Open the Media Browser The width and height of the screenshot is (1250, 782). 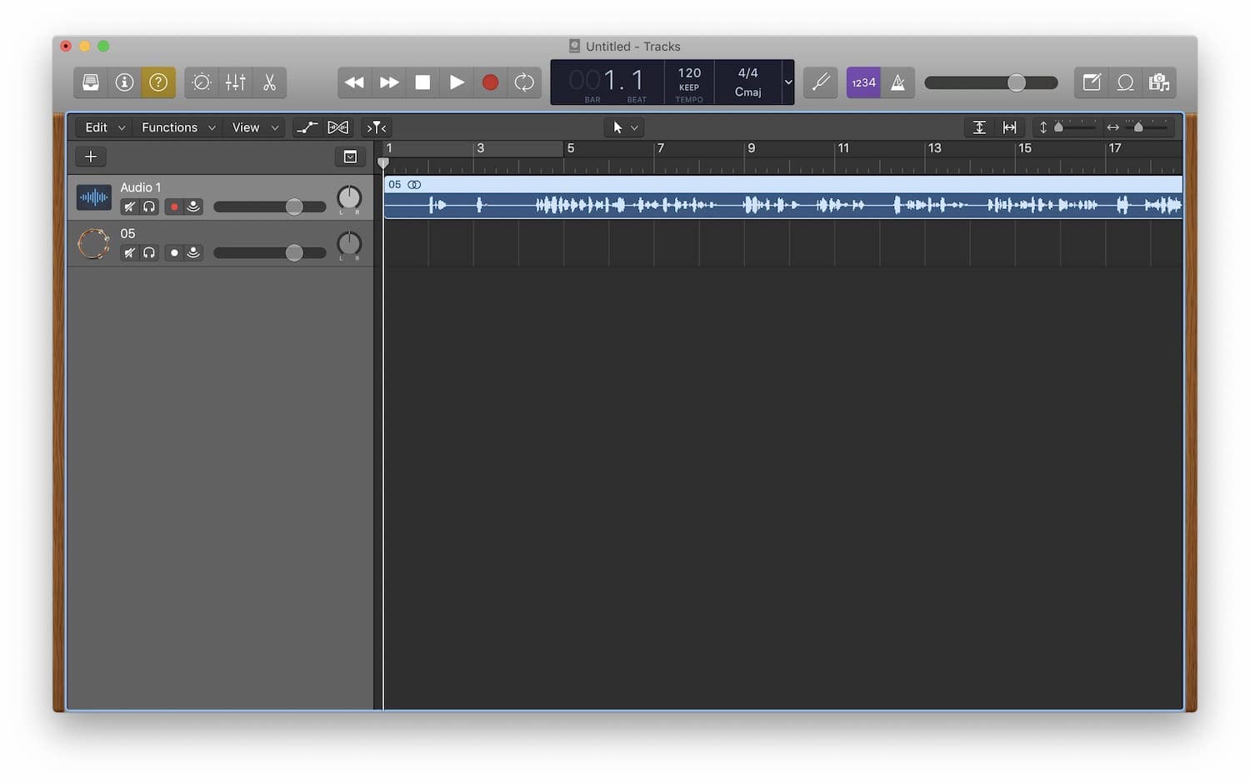click(1160, 82)
